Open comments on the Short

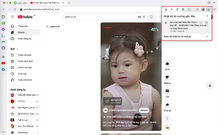pos(167,91)
